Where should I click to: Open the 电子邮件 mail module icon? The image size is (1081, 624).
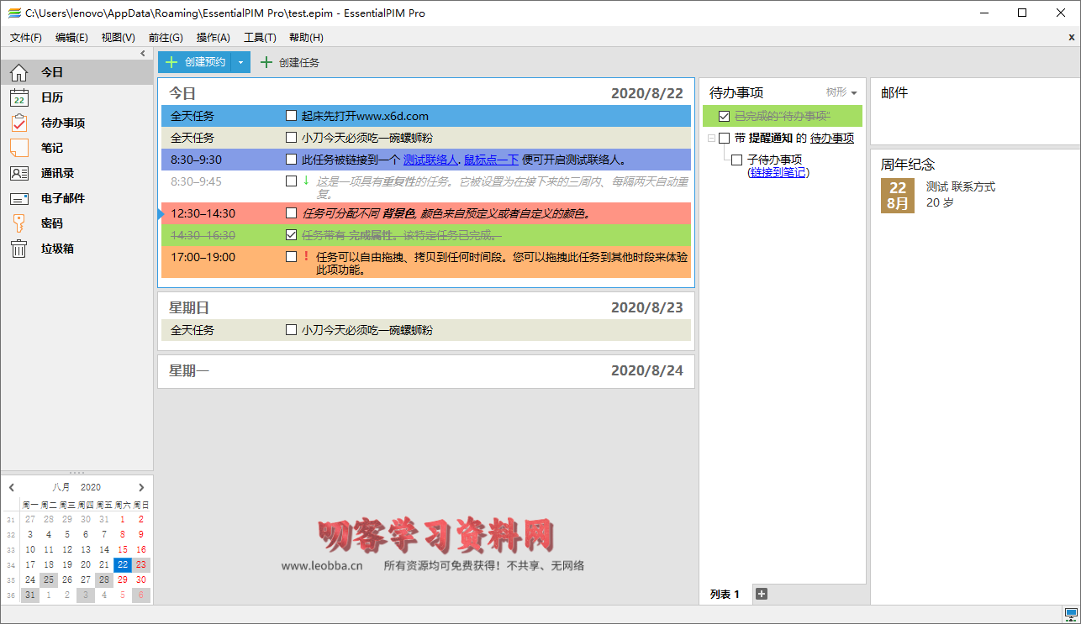tap(18, 199)
